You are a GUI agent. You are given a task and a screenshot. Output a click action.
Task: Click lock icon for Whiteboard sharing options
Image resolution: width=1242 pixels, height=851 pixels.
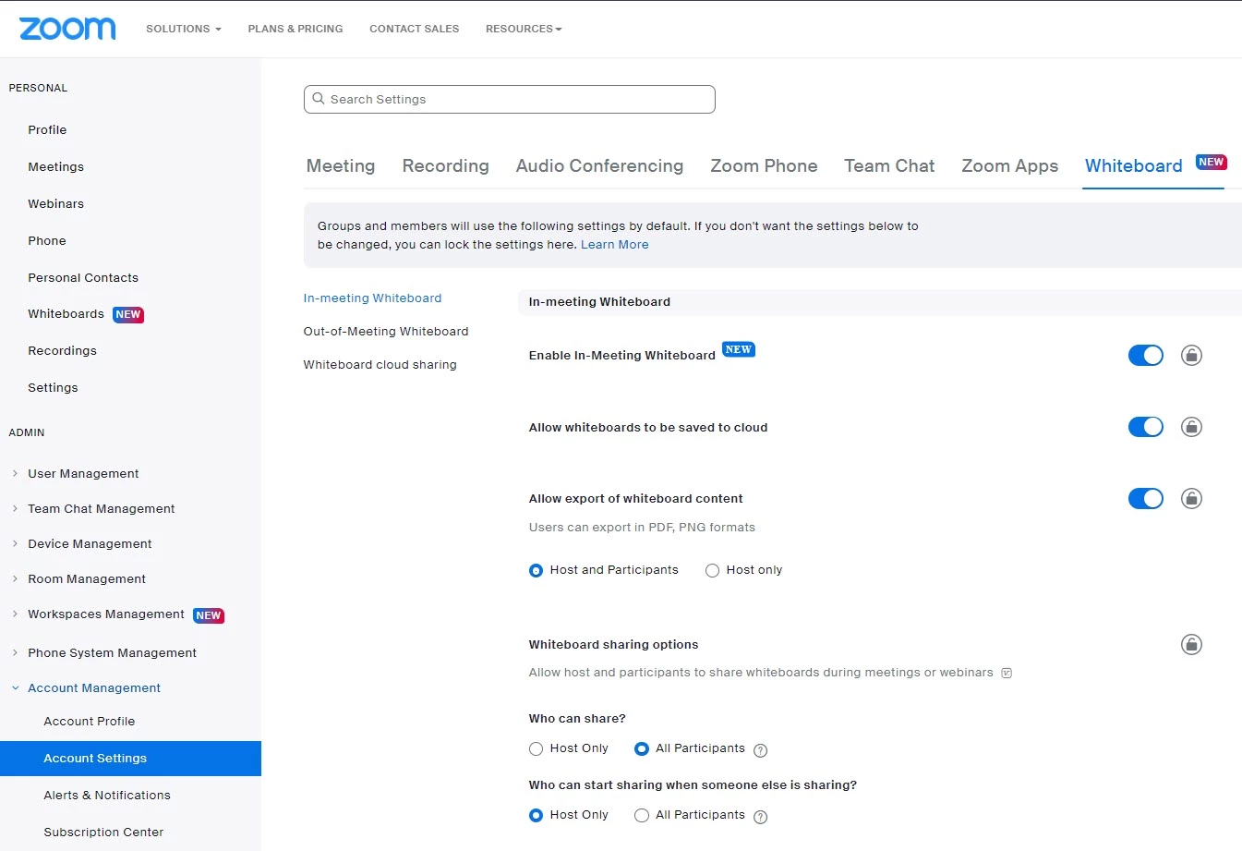[1191, 644]
